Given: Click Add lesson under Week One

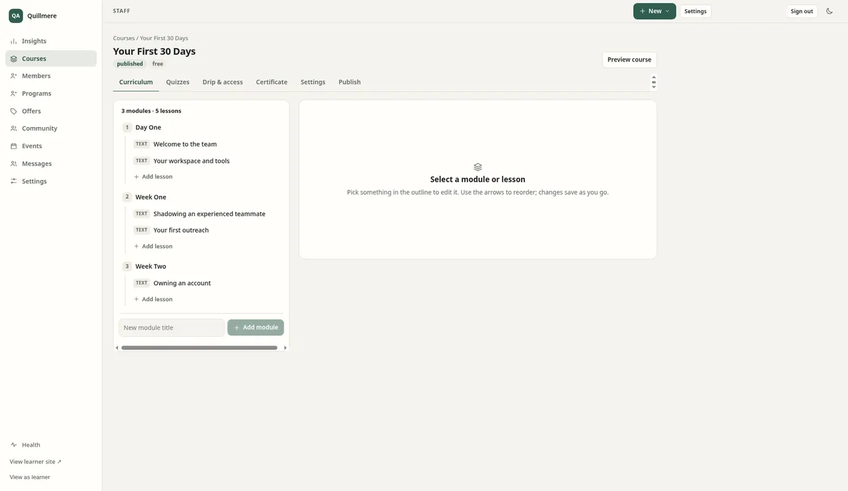Looking at the screenshot, I should tap(153, 246).
